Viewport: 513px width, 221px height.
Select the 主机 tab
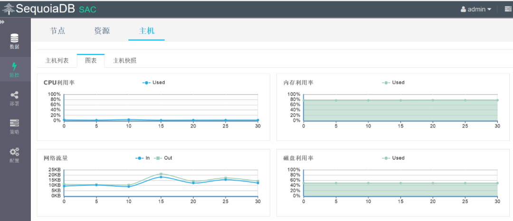click(146, 31)
